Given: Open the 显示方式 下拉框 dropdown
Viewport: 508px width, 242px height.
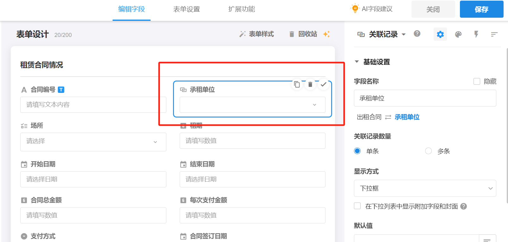Looking at the screenshot, I should coord(425,188).
